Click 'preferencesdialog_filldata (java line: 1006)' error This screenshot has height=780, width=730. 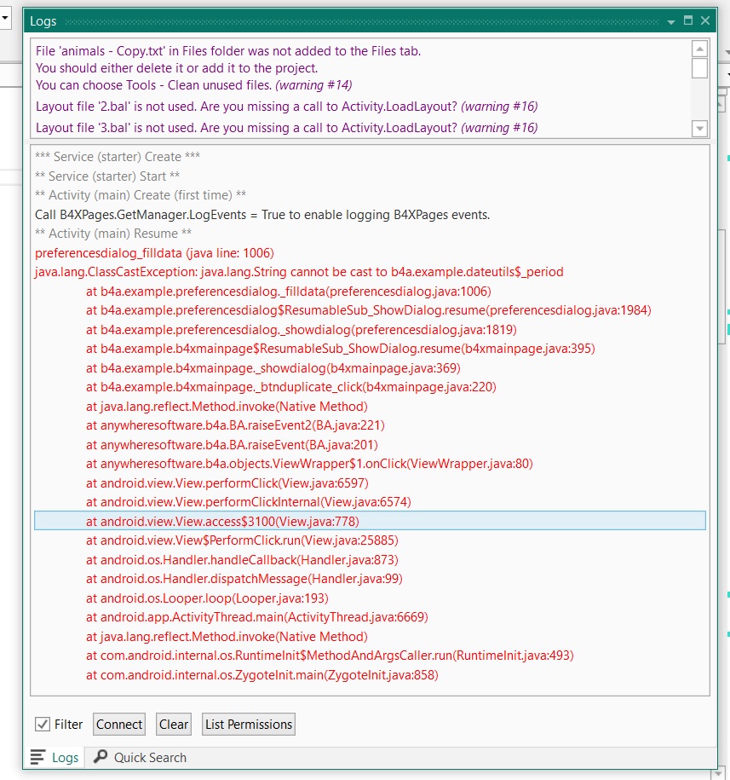coord(154,252)
